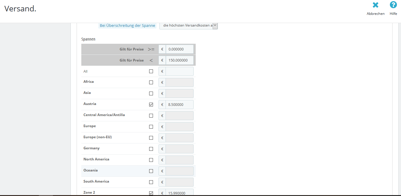
Task: Tick the Oceania zone checkbox
Action: 151,171
